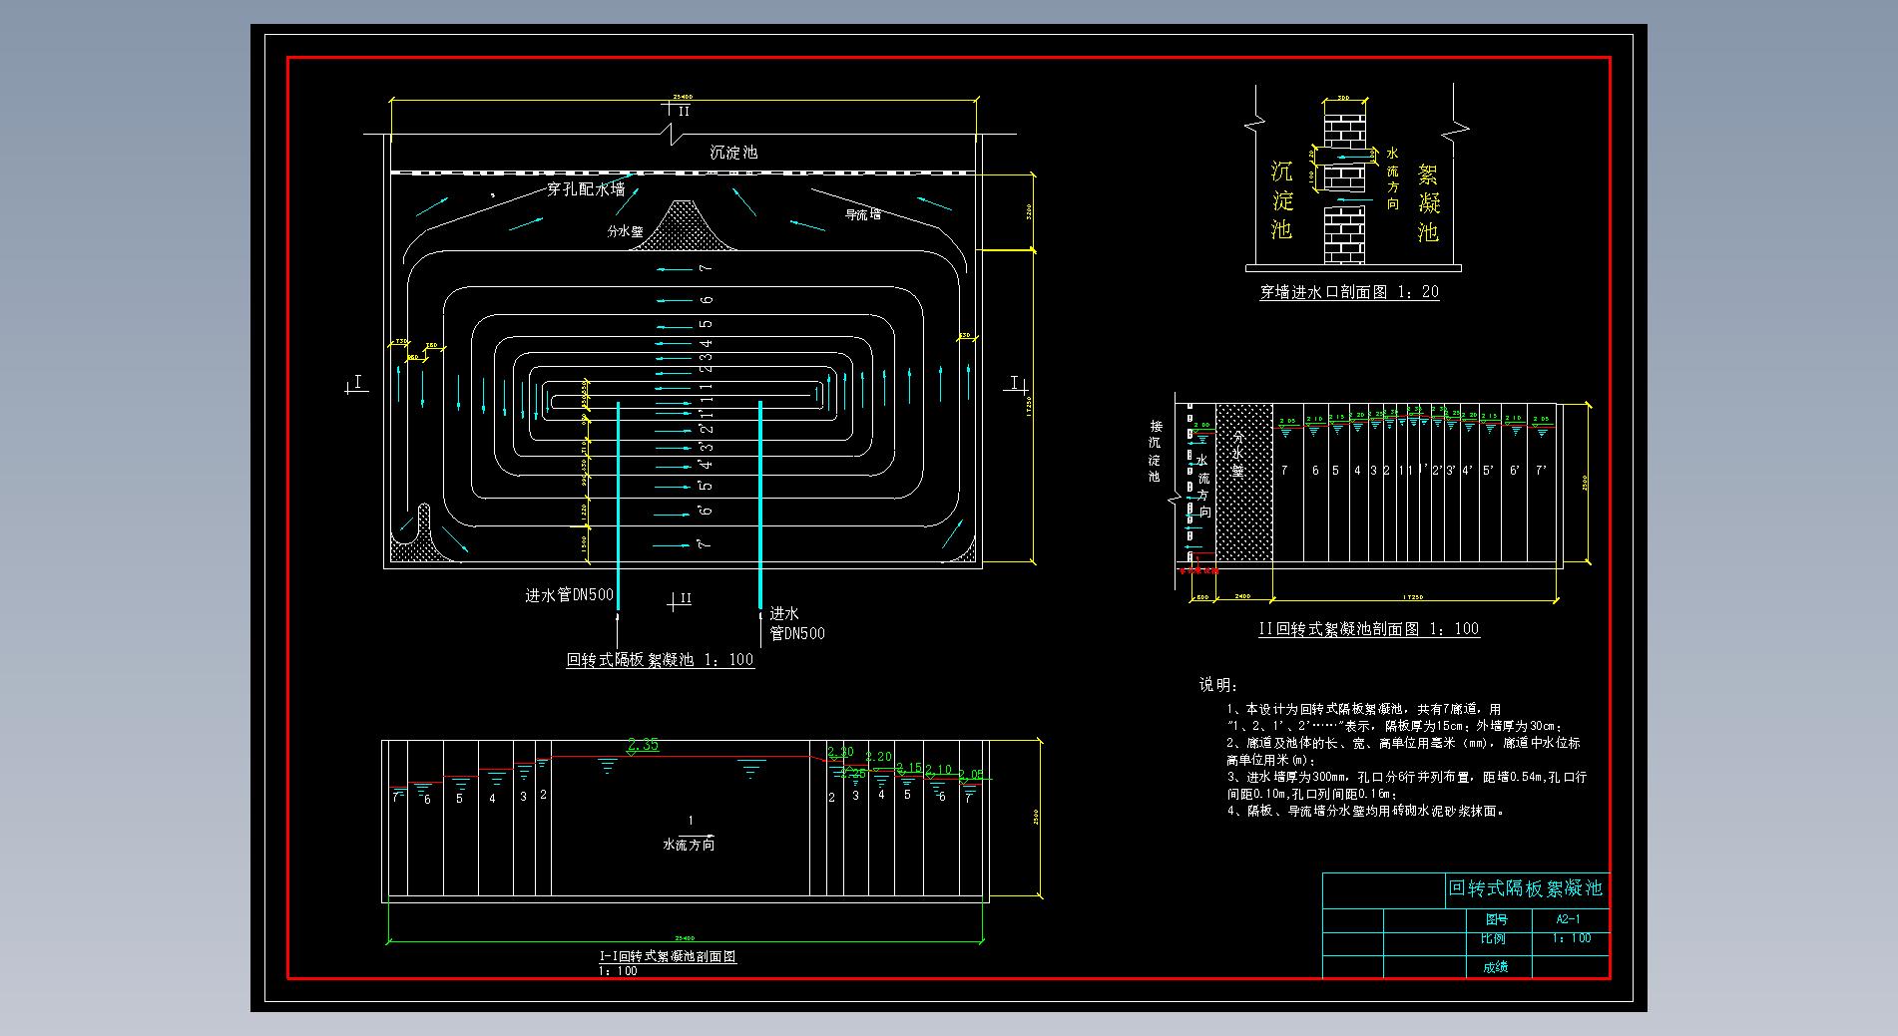Screen dimensions: 1898x1036
Task: Select the 分水壁 label beside the hatched plan wedge
Action: [x=624, y=230]
